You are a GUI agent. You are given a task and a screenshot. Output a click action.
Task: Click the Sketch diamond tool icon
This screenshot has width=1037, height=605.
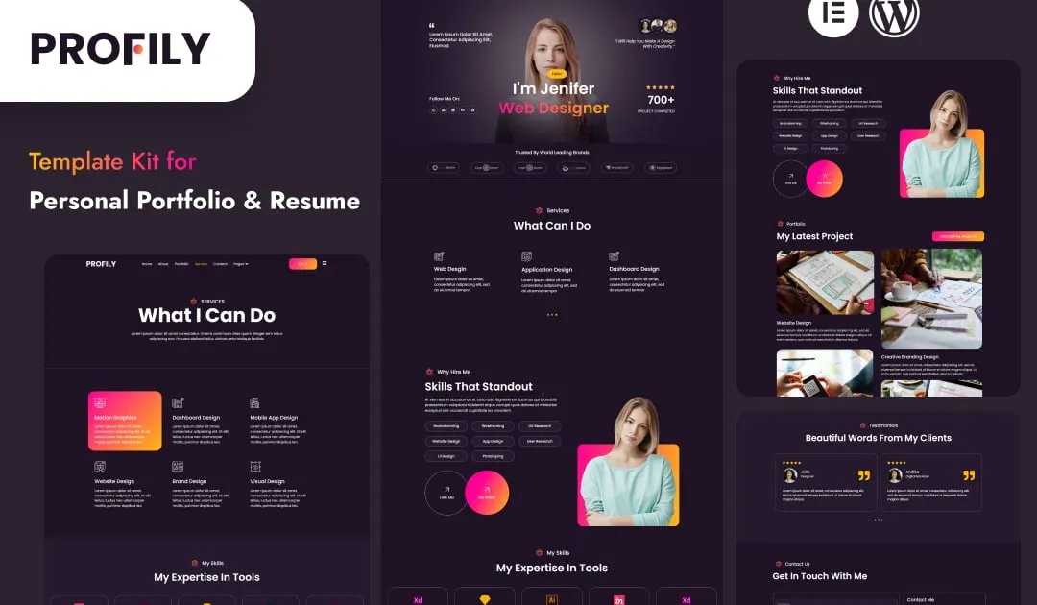(484, 599)
